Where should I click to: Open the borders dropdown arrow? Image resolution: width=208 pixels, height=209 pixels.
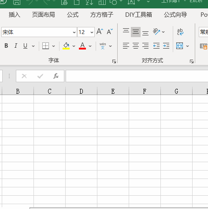pos(54,46)
